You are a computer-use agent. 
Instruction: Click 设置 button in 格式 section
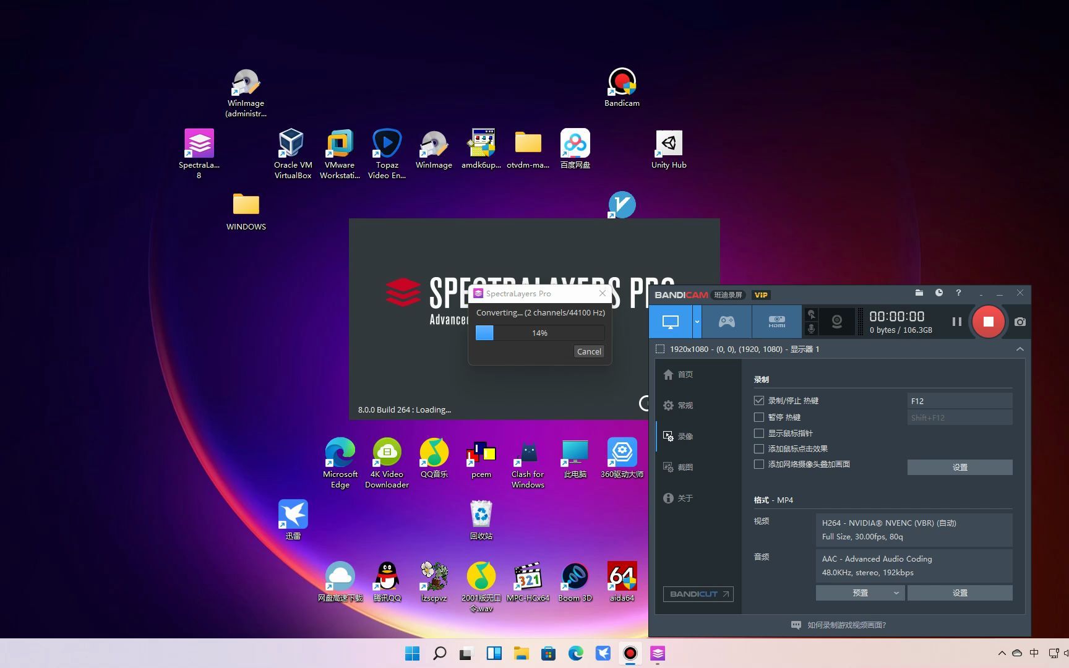click(x=960, y=593)
